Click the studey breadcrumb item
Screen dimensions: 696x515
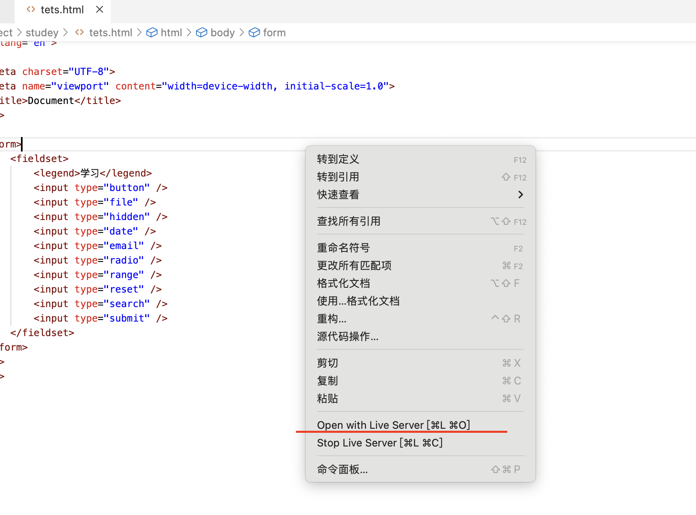click(42, 32)
